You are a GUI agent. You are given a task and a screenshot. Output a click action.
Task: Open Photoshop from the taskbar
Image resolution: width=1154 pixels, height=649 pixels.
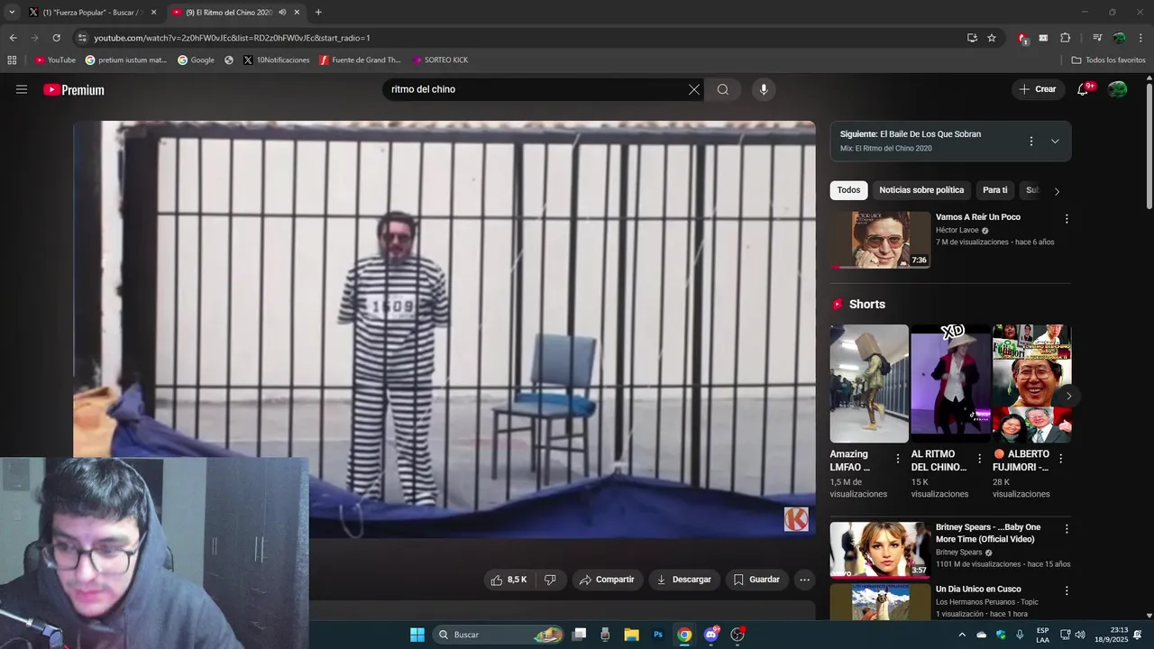658,635
